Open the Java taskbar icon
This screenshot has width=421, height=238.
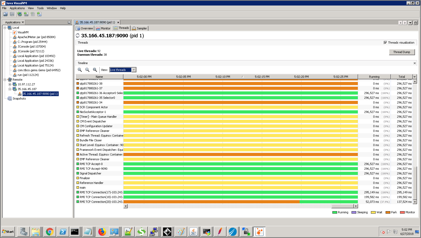coord(193,232)
